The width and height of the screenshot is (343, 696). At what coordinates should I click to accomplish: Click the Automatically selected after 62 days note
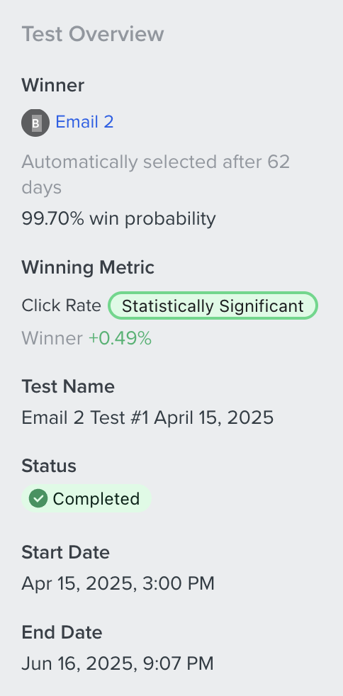(x=156, y=174)
